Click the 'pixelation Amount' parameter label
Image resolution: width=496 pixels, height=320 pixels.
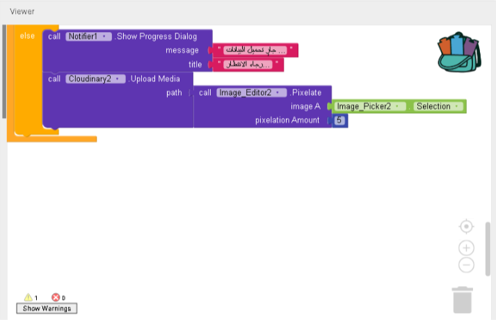(x=287, y=120)
